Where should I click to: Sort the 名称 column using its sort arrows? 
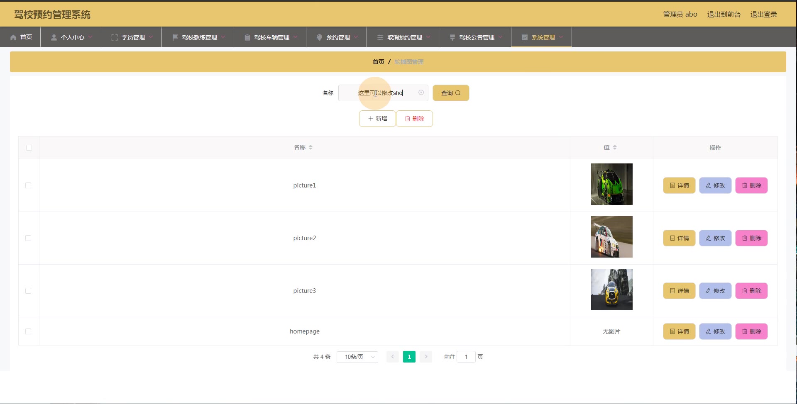310,147
